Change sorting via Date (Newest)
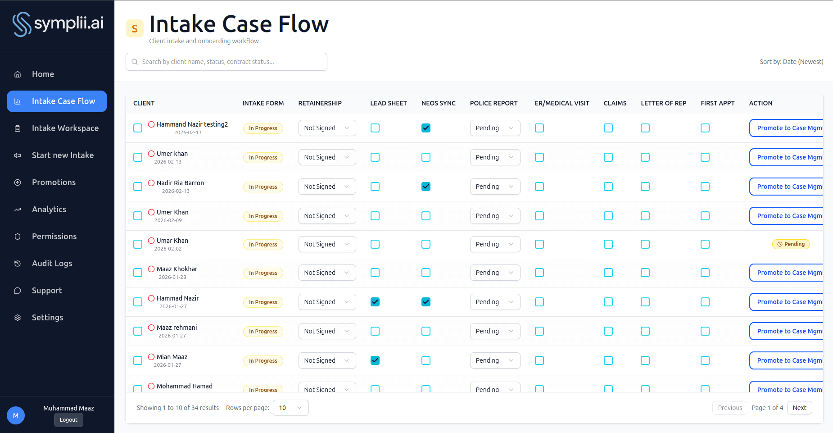The height and width of the screenshot is (433, 833). point(792,61)
